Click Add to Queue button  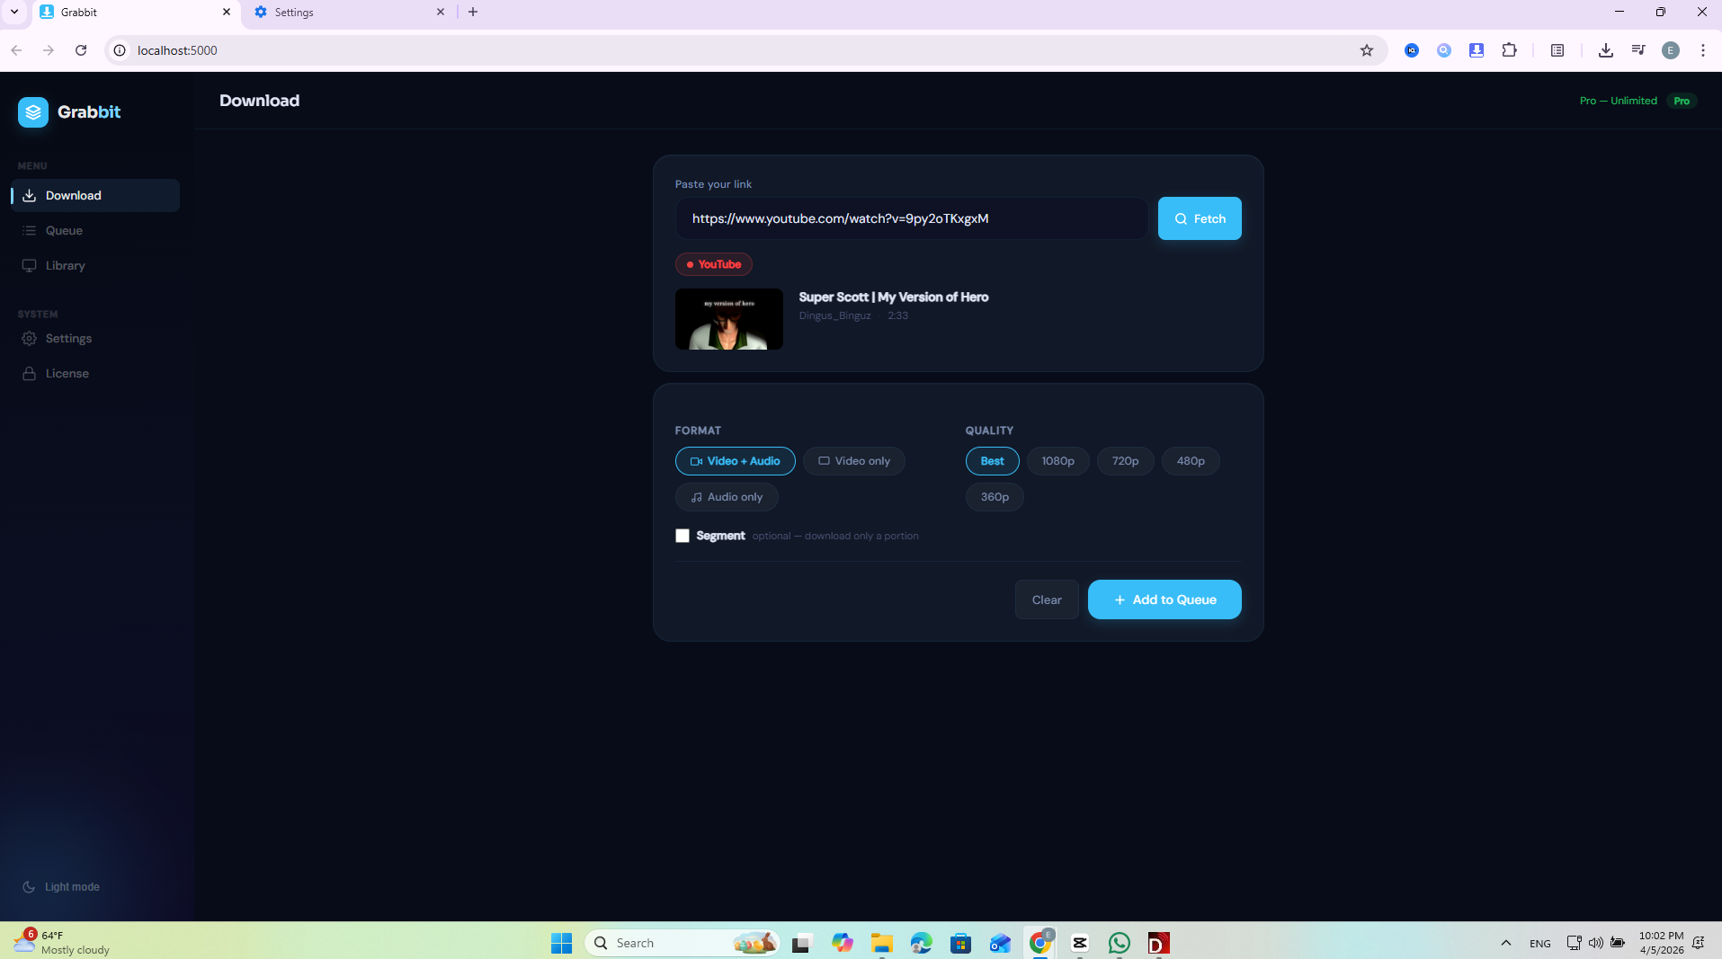point(1164,599)
